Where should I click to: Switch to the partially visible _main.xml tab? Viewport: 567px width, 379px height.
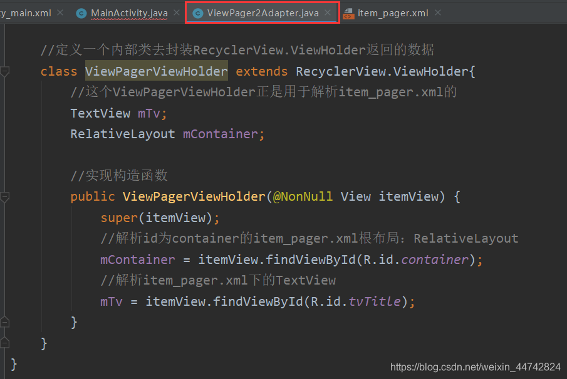point(26,13)
